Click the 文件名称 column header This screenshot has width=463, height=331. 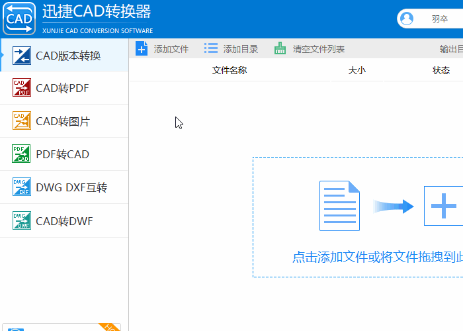[230, 70]
